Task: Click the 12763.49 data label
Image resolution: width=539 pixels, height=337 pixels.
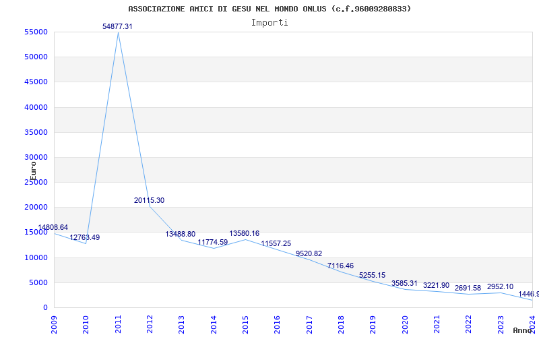Action: (85, 237)
